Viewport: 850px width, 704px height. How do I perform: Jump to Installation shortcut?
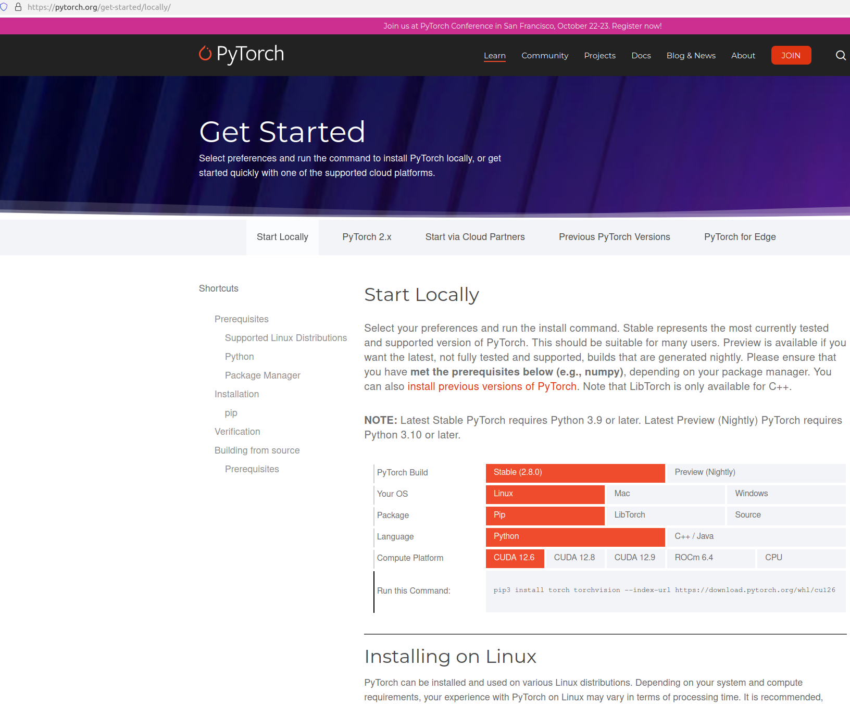tap(237, 394)
